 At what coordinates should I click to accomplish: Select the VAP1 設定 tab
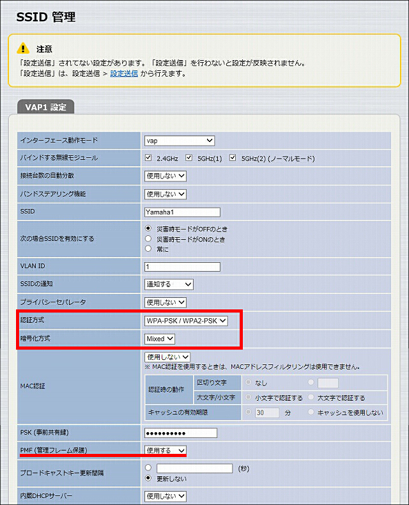point(45,107)
